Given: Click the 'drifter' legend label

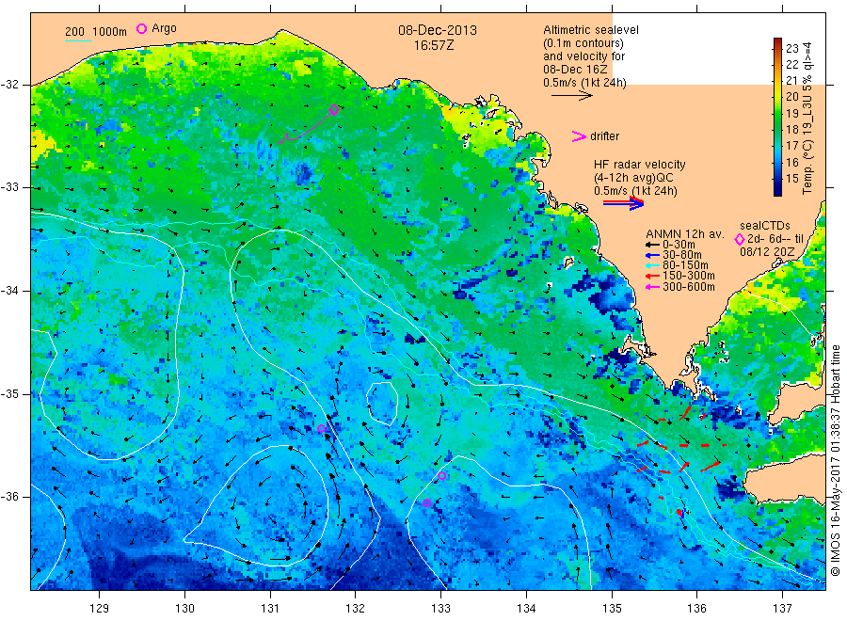Looking at the screenshot, I should tap(605, 136).
